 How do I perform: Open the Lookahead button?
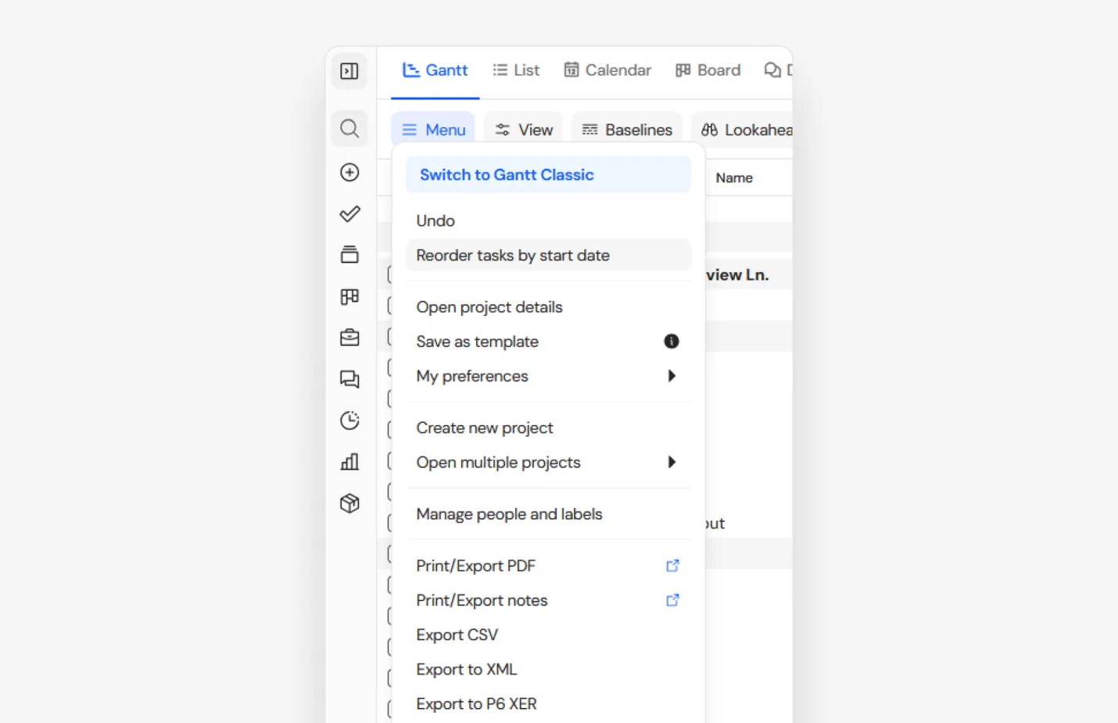click(x=744, y=130)
